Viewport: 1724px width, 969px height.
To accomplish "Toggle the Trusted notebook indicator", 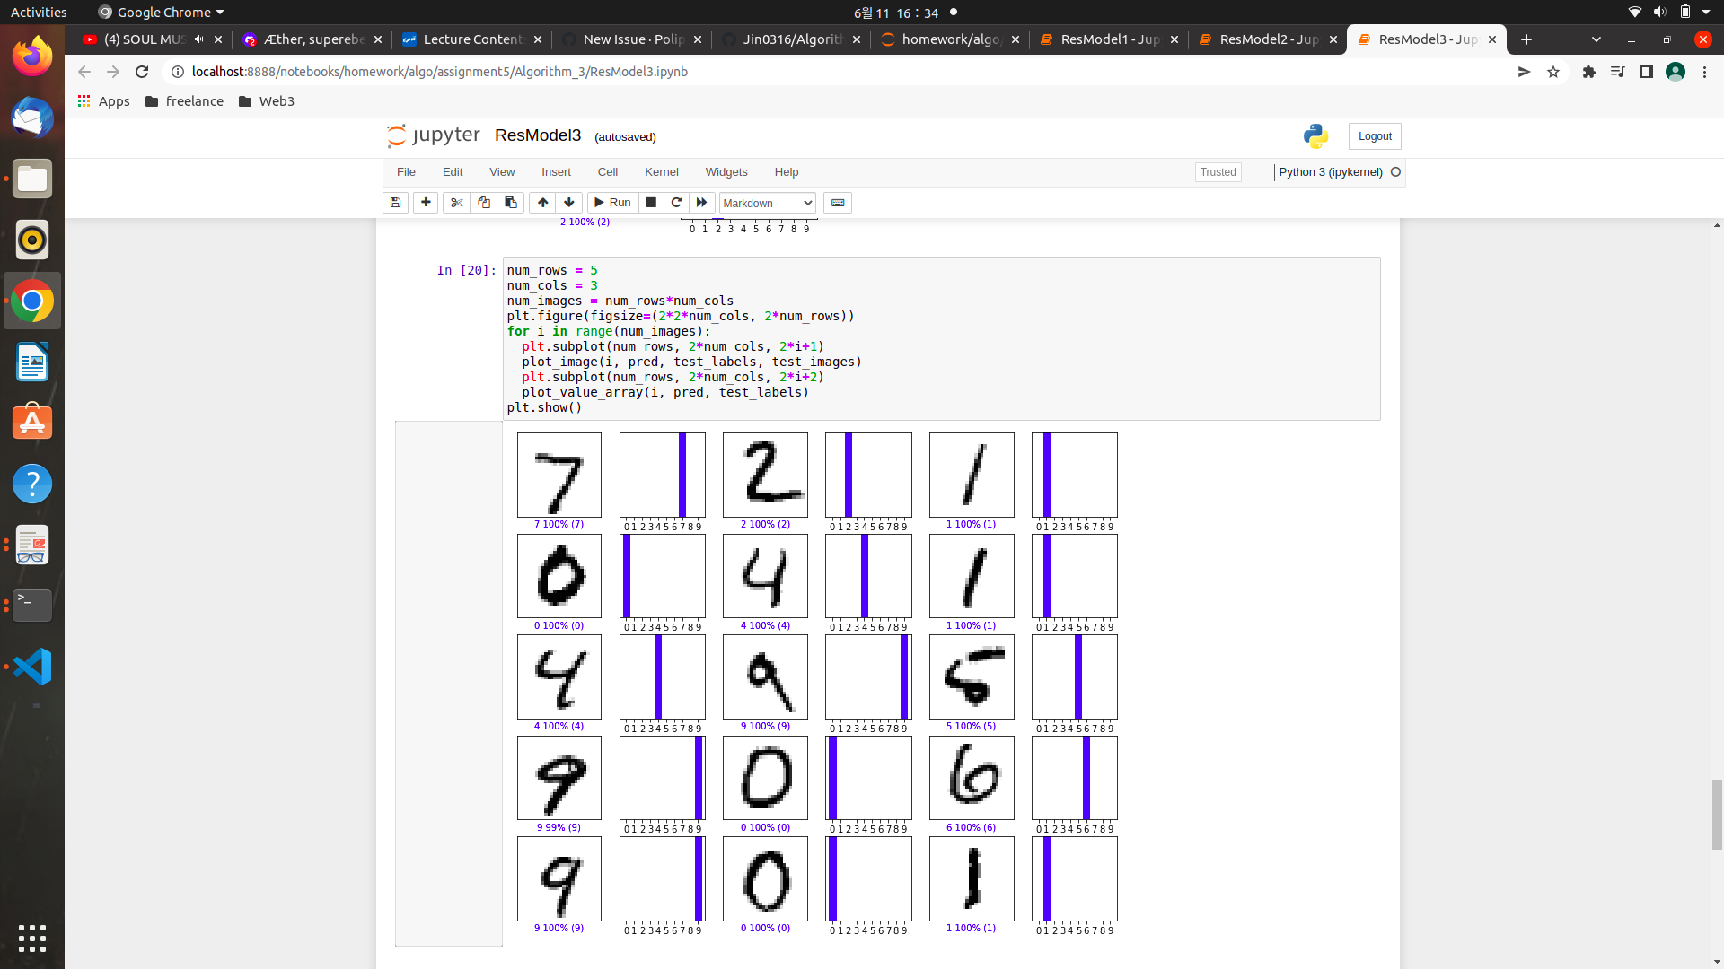I will [1218, 172].
